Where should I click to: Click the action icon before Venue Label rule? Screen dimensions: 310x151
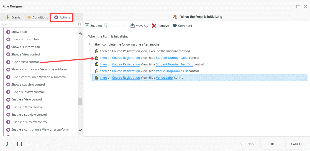[97, 78]
